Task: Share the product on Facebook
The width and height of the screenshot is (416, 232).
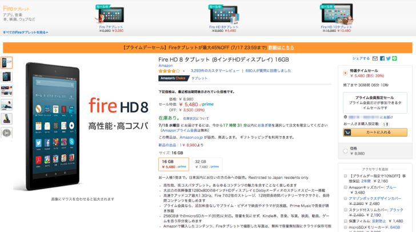Action: click(382, 58)
